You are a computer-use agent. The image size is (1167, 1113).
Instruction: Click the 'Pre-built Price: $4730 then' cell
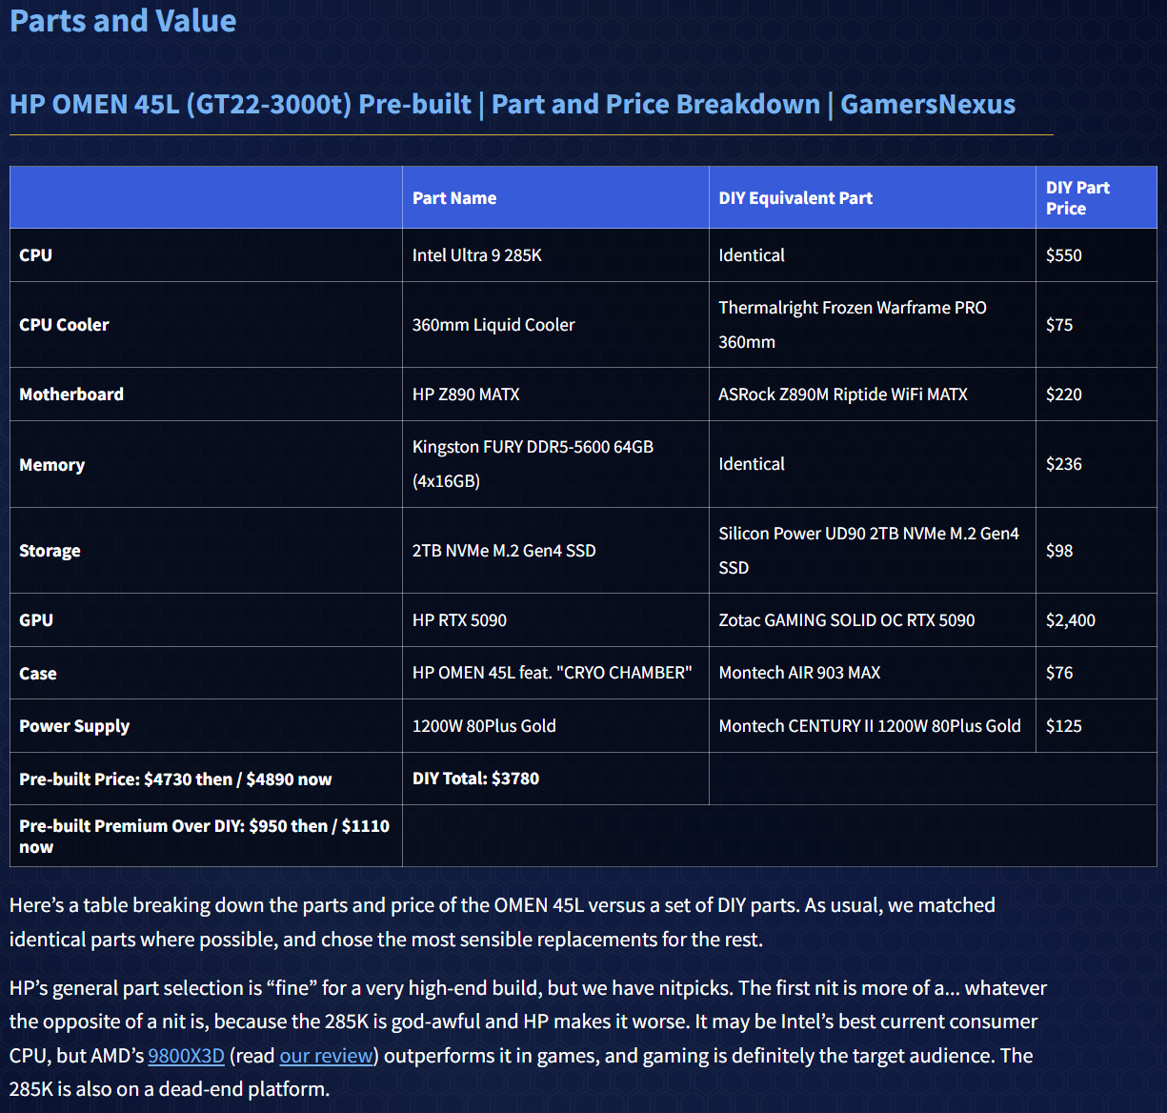coord(206,779)
